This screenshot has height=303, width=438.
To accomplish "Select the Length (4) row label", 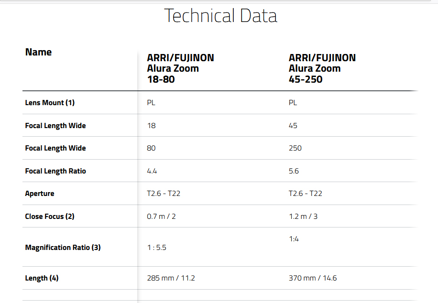I will (x=42, y=278).
